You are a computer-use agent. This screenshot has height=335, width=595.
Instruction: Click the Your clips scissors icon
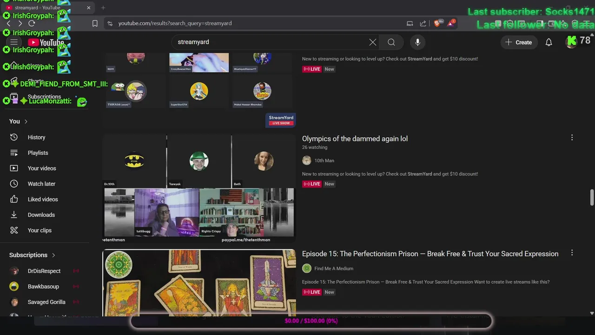[14, 230]
